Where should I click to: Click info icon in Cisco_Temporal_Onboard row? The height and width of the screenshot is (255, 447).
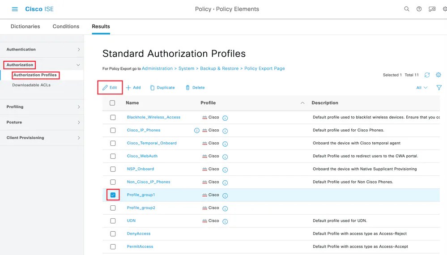click(x=225, y=144)
